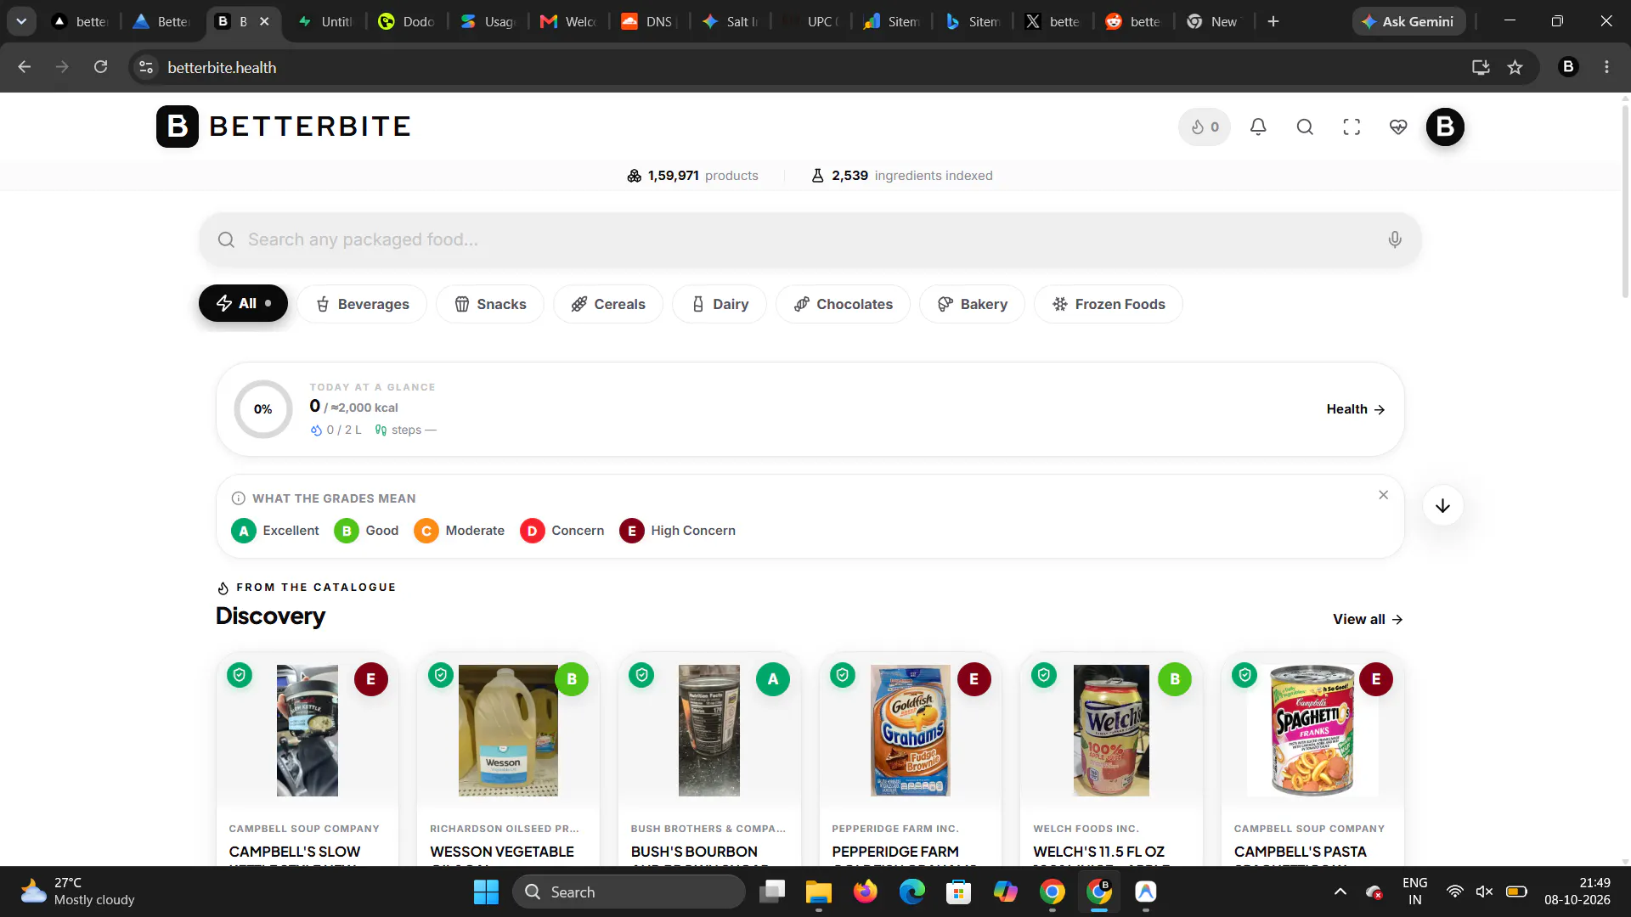Click the BetterBite B logo

click(177, 127)
